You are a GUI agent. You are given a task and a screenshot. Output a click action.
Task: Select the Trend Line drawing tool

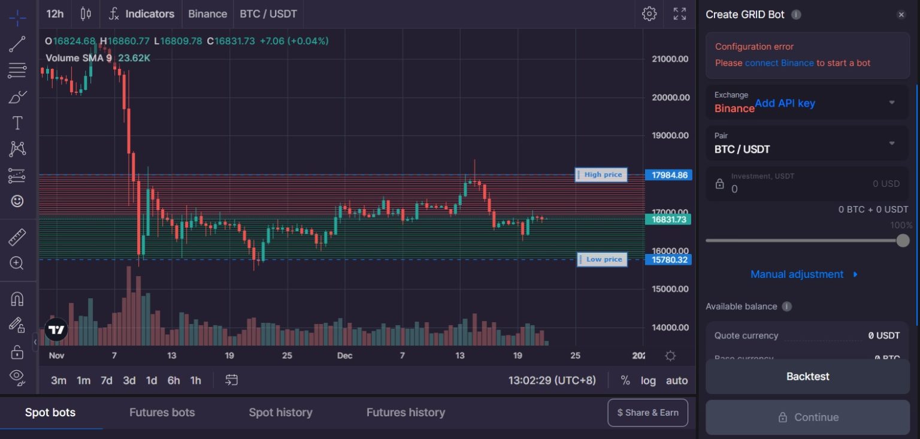[17, 44]
